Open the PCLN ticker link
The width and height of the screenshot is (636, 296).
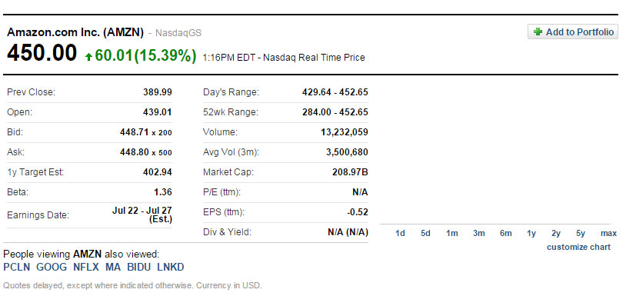(x=17, y=268)
